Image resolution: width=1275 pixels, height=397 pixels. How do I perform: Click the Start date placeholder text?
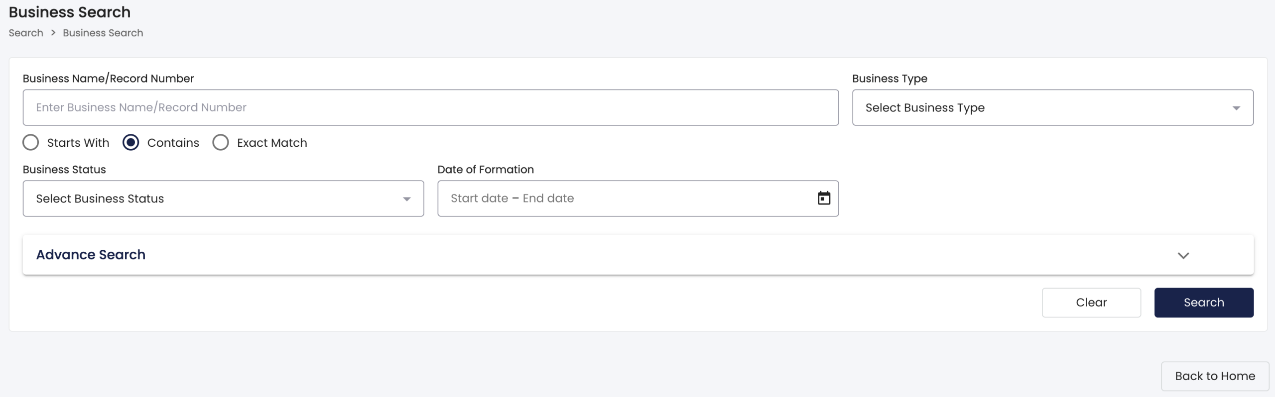pos(479,198)
